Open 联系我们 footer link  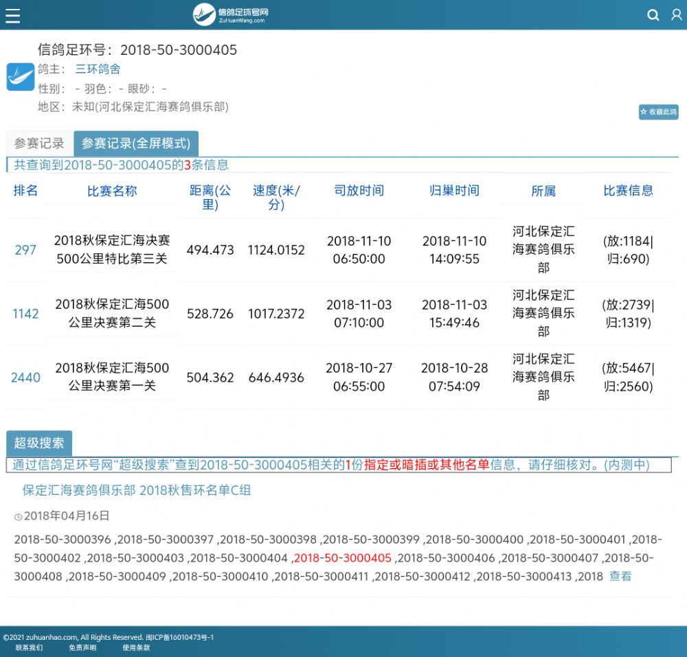coord(29,647)
